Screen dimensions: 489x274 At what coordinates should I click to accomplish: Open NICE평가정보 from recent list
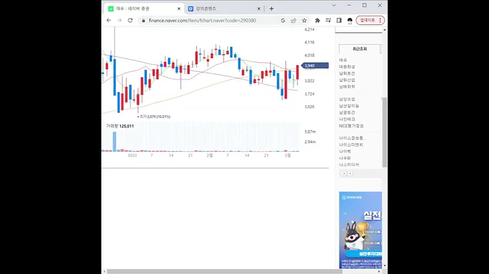pyautogui.click(x=351, y=125)
